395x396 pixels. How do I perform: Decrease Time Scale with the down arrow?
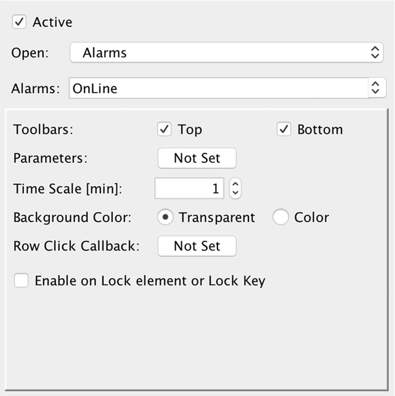235,193
